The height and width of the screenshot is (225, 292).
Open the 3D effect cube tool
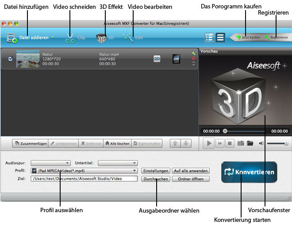(101, 38)
